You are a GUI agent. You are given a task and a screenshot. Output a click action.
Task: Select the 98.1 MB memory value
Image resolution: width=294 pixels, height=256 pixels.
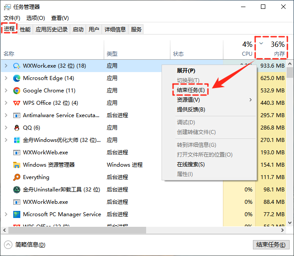(274, 190)
